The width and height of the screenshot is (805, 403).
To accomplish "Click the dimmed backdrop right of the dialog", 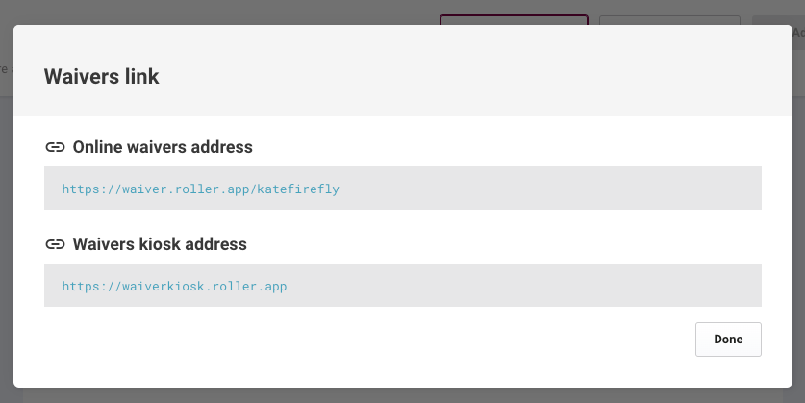I will click(799, 231).
